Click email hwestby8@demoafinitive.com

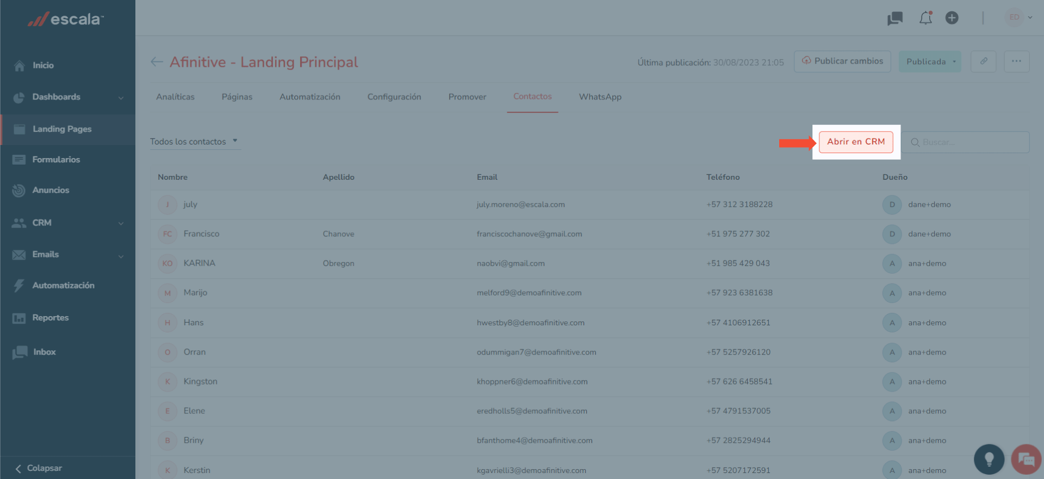tap(531, 323)
